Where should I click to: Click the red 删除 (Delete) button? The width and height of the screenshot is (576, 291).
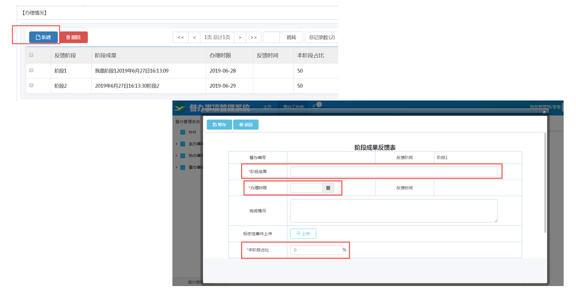pyautogui.click(x=74, y=37)
